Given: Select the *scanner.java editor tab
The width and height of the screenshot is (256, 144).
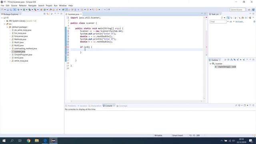Looking at the screenshot, I should point(74,14).
